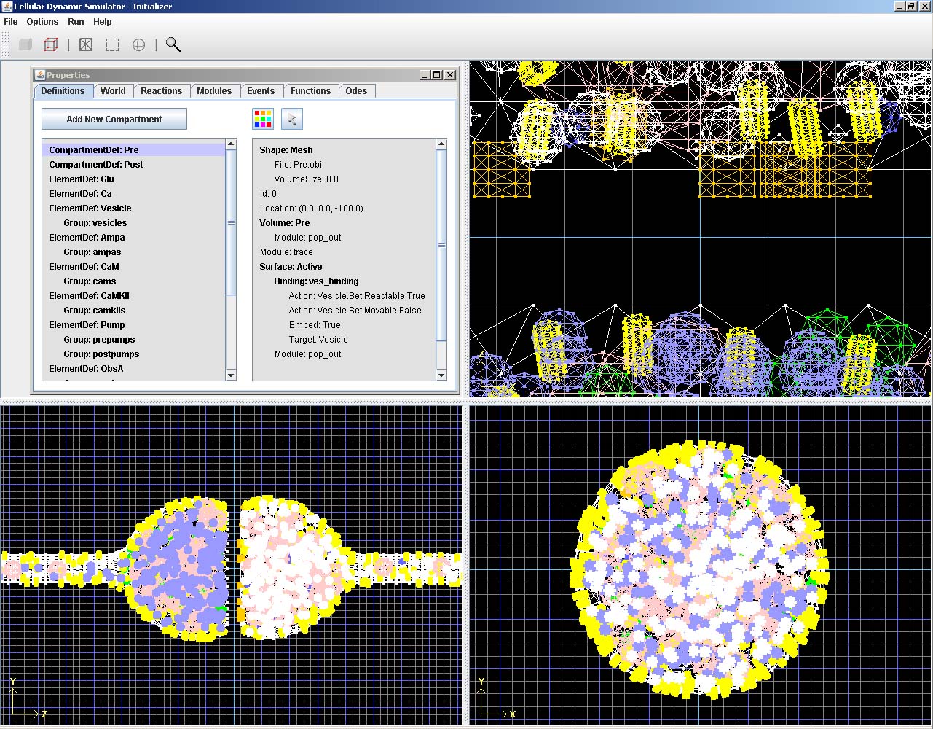Click the circle crosshair target icon
This screenshot has height=729, width=933.
point(138,44)
